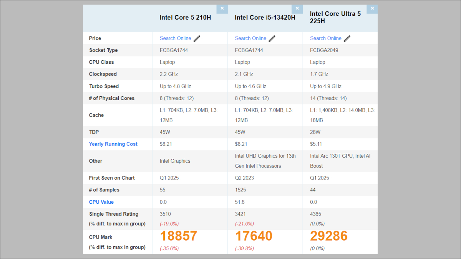Close the Intel Core i5-13420H column
The height and width of the screenshot is (259, 461).
(297, 9)
